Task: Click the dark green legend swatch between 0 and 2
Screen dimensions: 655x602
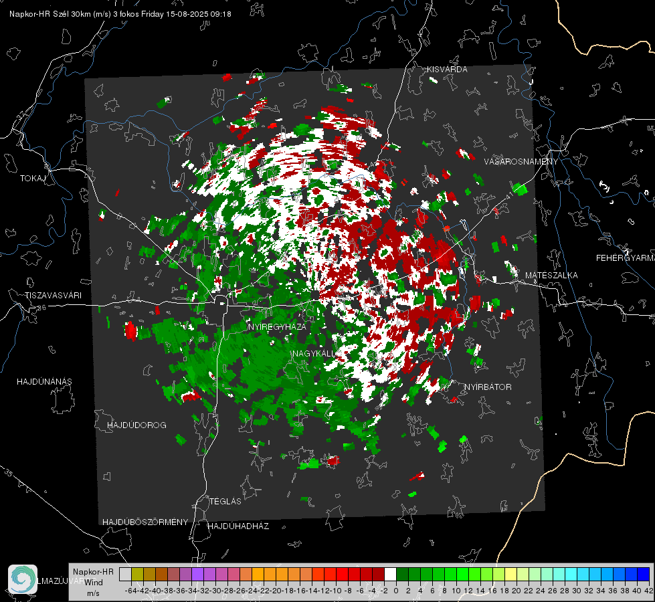Action: (402, 574)
